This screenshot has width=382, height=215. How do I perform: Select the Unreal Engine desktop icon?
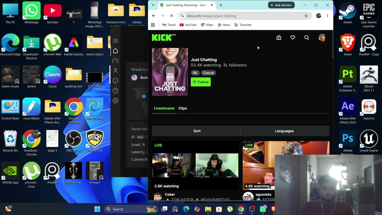click(x=369, y=141)
